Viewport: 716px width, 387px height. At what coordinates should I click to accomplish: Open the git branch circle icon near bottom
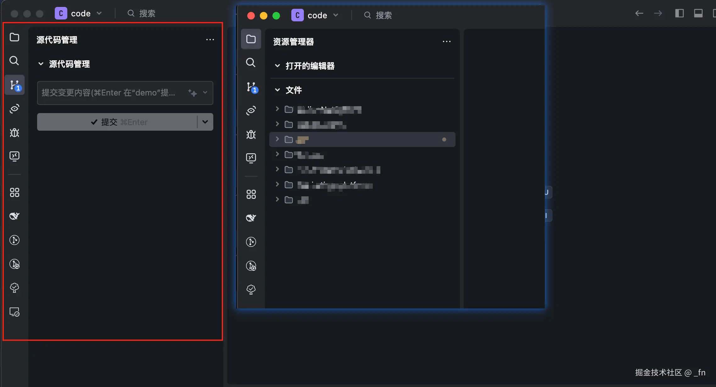[14, 240]
